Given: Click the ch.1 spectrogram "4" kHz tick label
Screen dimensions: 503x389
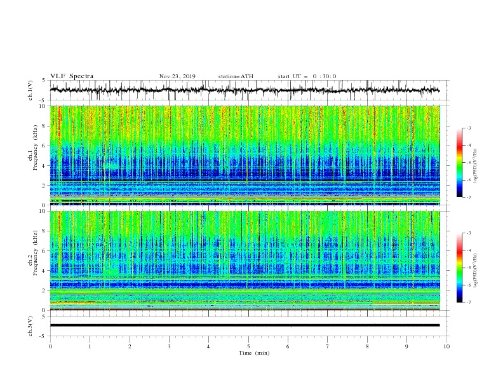Looking at the screenshot, I should coord(44,166).
